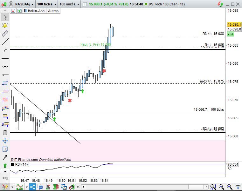242x191 pixels.
Task: Expand more drawing tools down arrow
Action: 5,171
